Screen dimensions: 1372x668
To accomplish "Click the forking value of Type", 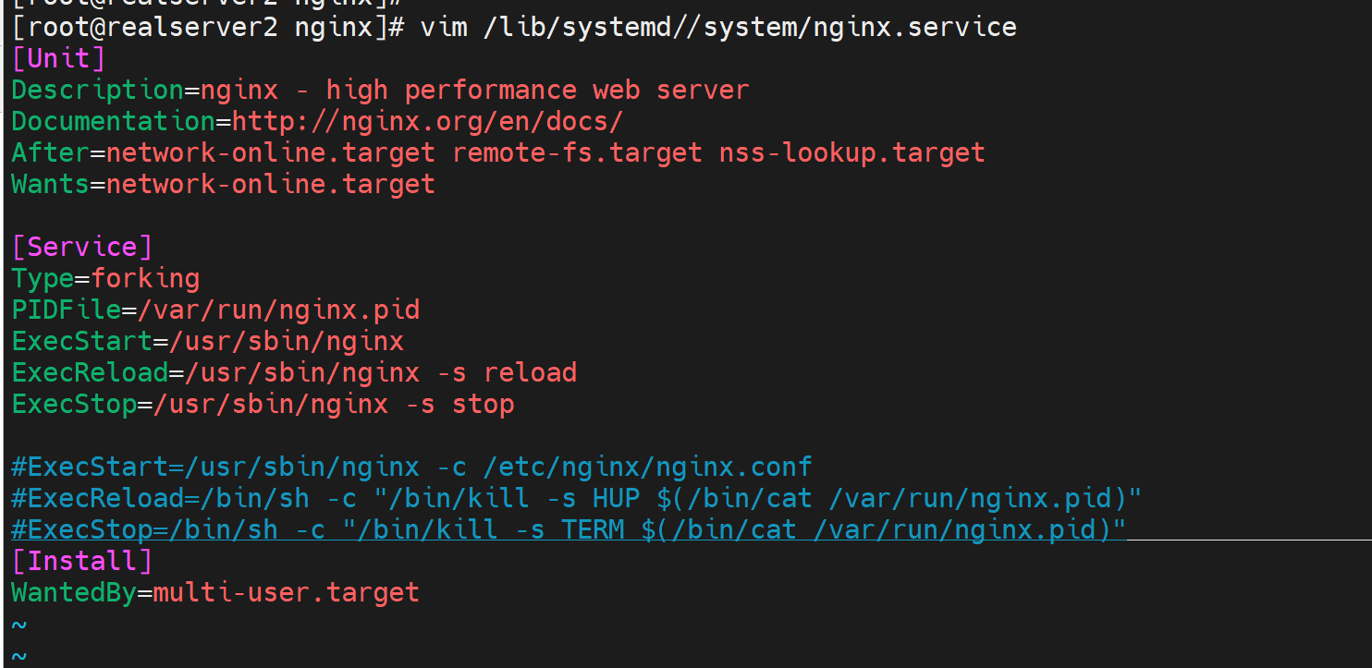I will [144, 278].
